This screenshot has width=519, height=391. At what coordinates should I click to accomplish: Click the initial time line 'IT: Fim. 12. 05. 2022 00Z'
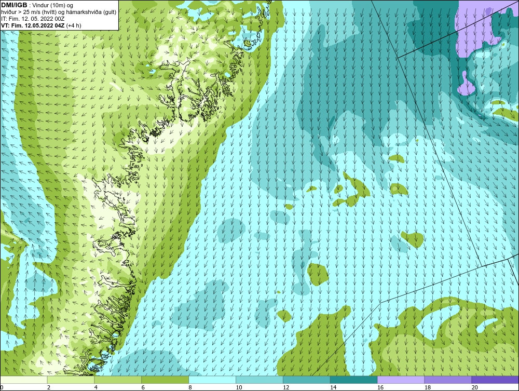33,19
